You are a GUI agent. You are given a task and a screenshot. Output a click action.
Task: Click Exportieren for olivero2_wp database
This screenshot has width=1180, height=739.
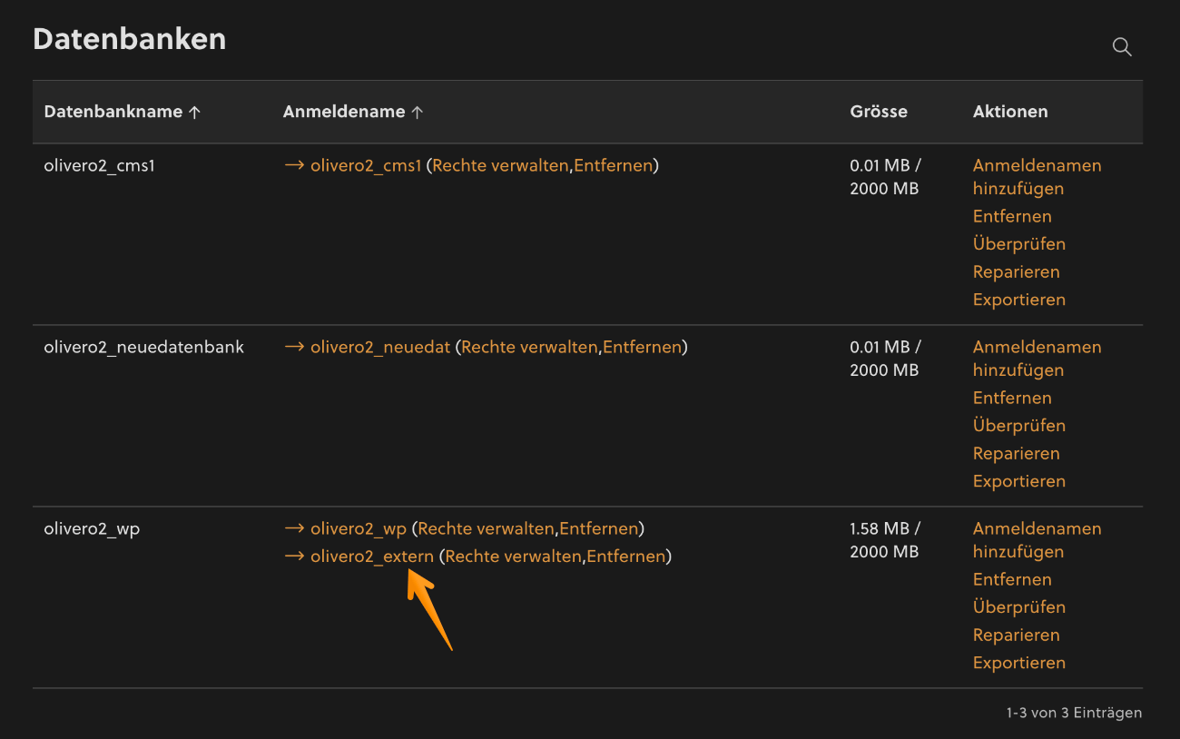[1019, 663]
